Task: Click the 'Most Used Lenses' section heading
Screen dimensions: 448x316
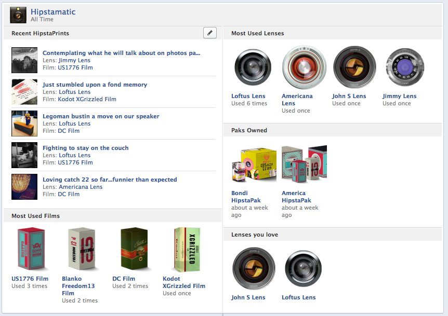Action: [x=258, y=33]
